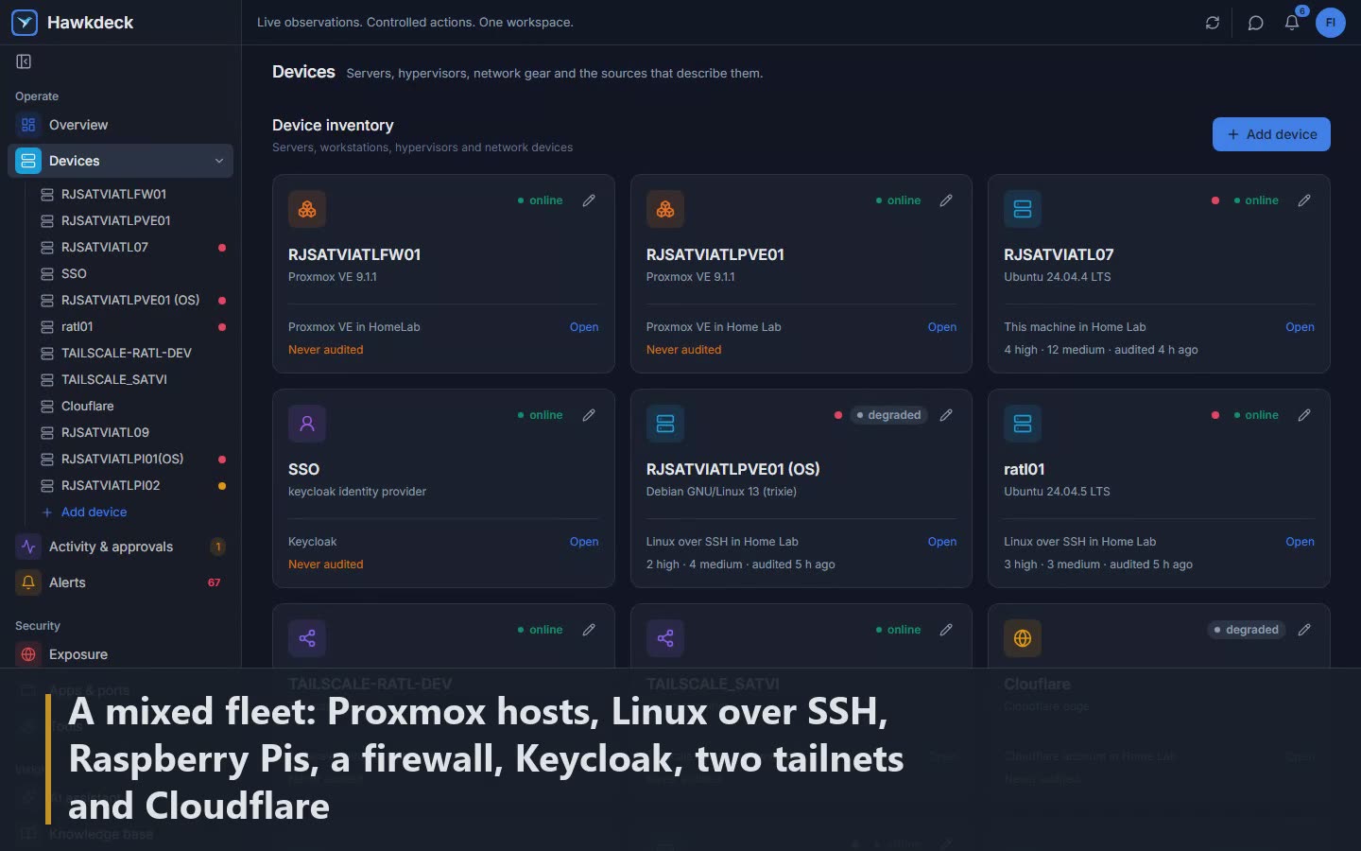Edit ratl01 card pencil icon
1361x851 pixels.
[1304, 415]
